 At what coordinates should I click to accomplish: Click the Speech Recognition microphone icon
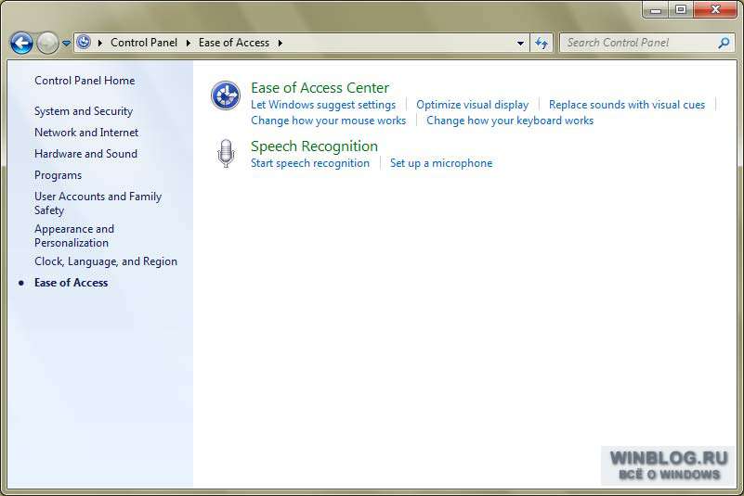226,154
